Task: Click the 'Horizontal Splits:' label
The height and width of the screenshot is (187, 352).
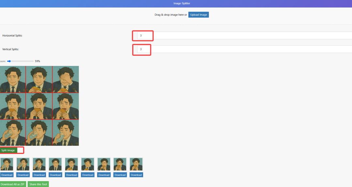Action: click(12, 35)
